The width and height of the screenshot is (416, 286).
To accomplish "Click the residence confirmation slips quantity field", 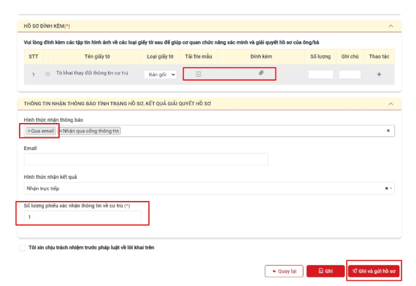I will [83, 217].
